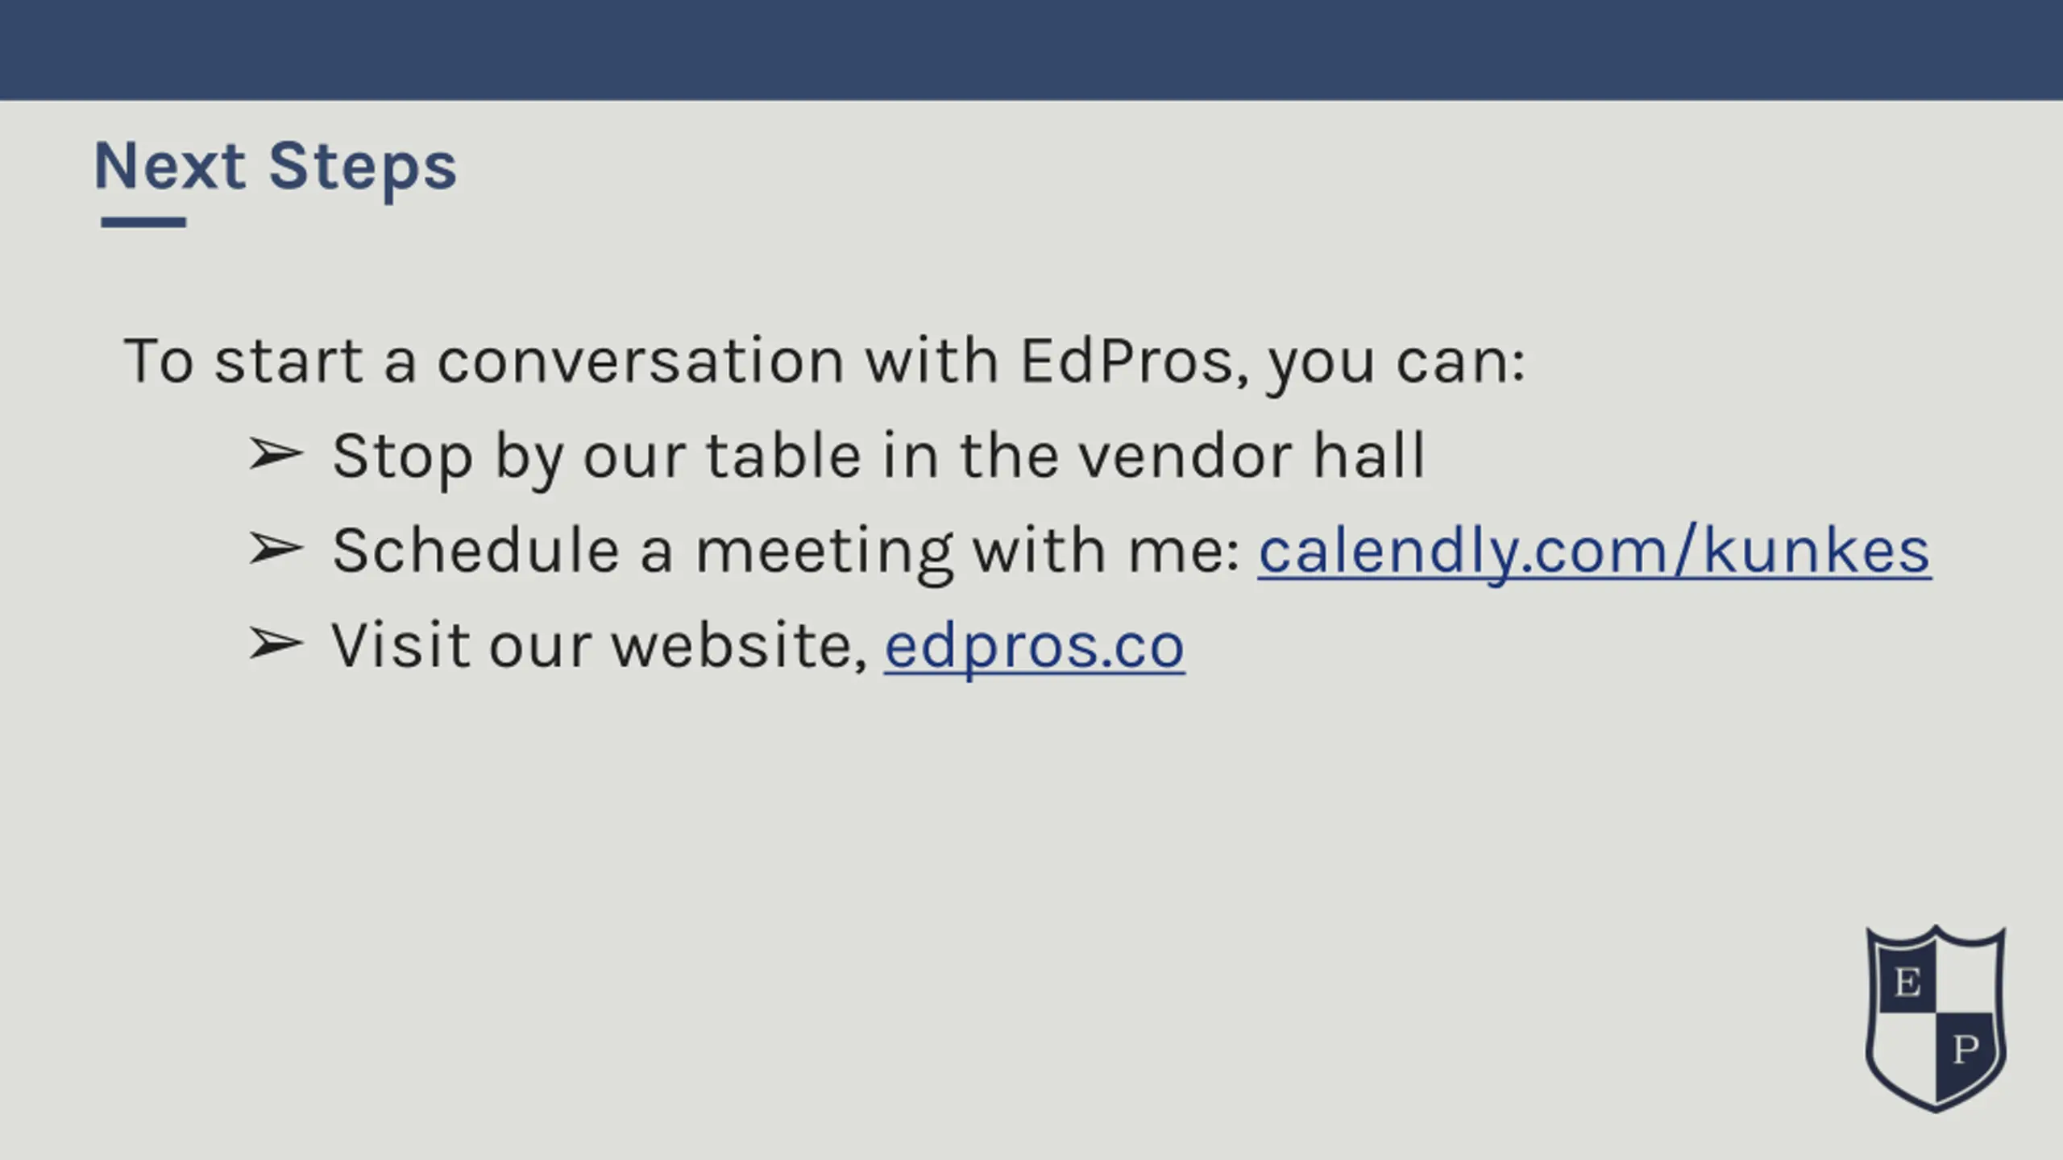Select the Visit our website text
2063x1160 pixels.
point(600,647)
